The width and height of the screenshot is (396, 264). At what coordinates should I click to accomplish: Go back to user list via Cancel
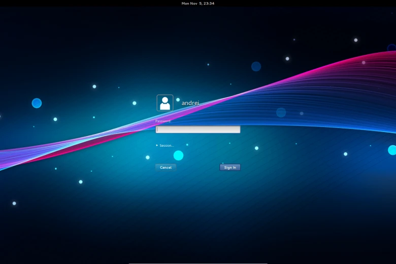pyautogui.click(x=166, y=167)
